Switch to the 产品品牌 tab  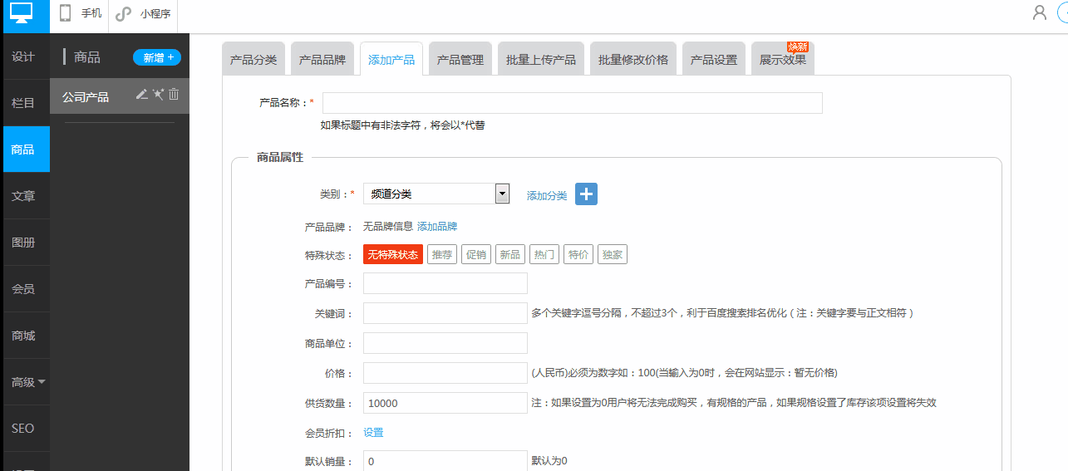click(322, 59)
